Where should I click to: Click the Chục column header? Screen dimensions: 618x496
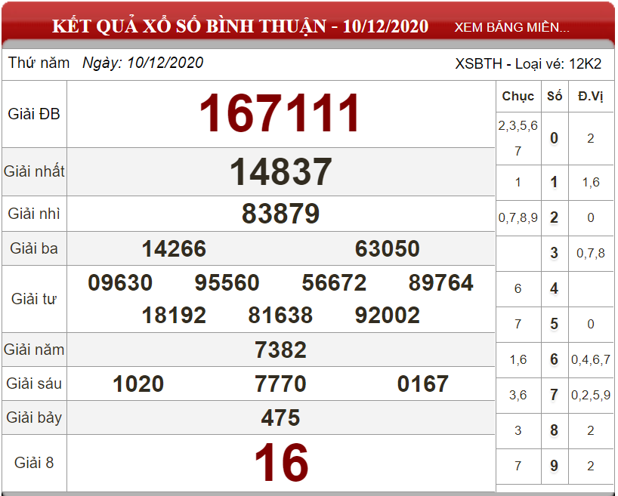[518, 97]
